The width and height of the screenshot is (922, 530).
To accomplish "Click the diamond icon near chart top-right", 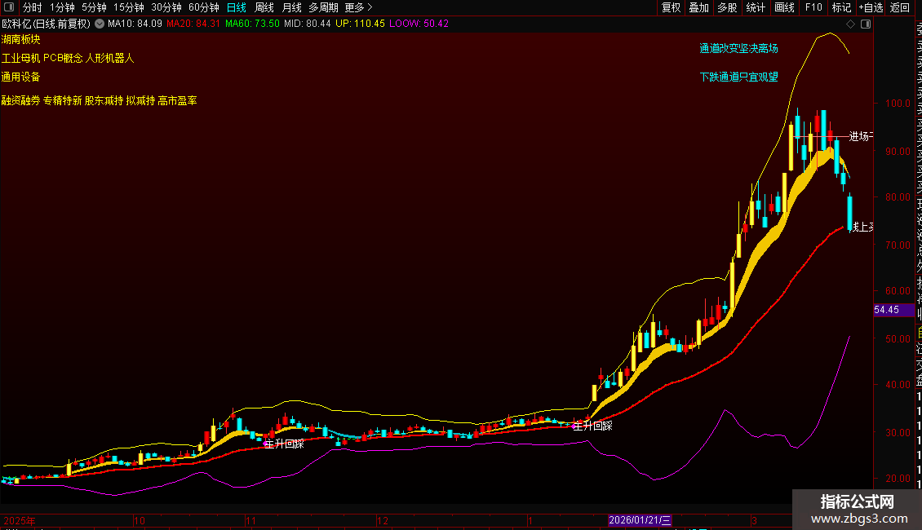I will [x=850, y=24].
